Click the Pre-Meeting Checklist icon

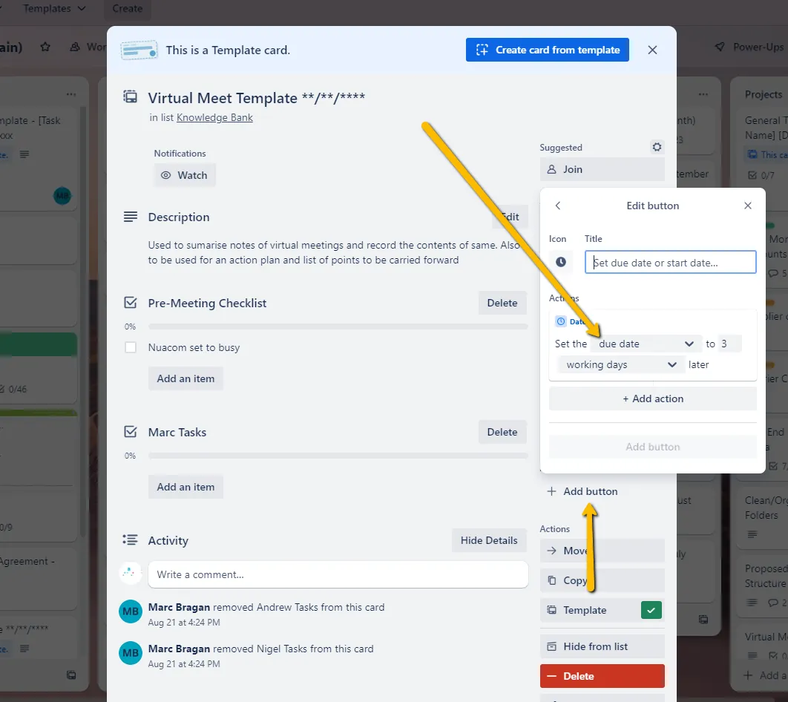(130, 303)
